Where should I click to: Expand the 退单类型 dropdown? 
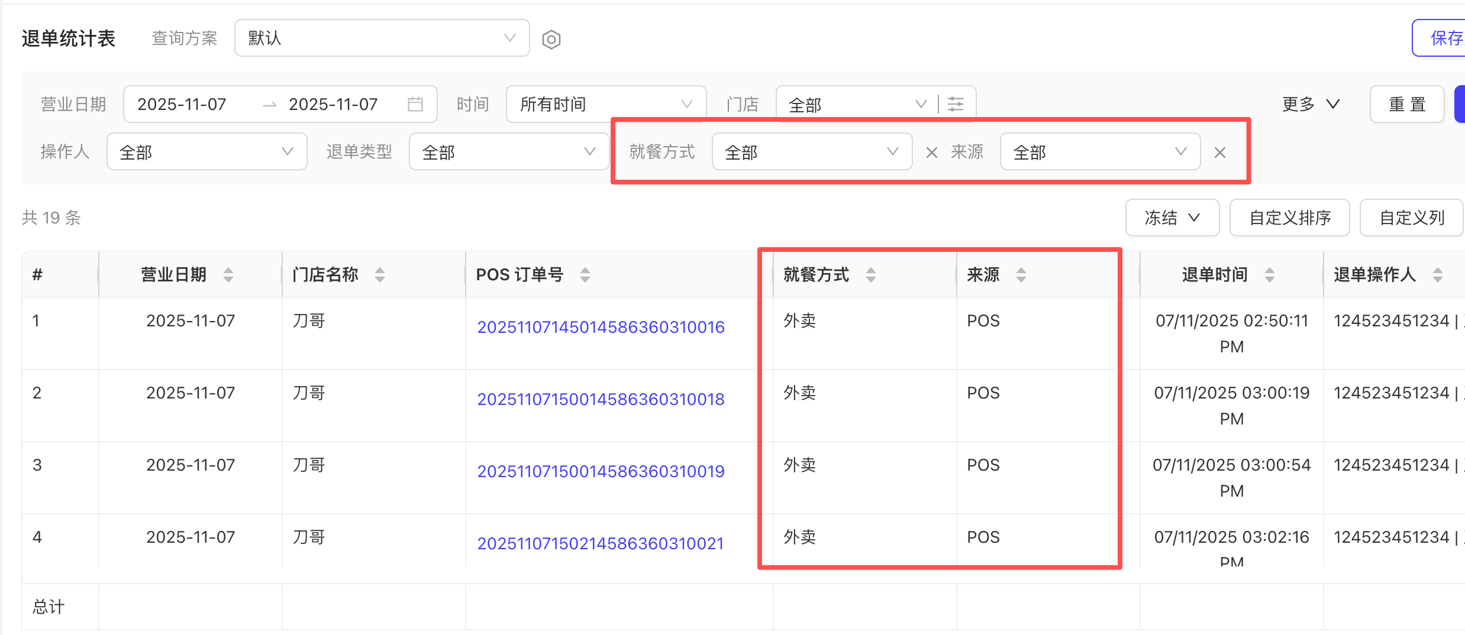click(x=509, y=152)
